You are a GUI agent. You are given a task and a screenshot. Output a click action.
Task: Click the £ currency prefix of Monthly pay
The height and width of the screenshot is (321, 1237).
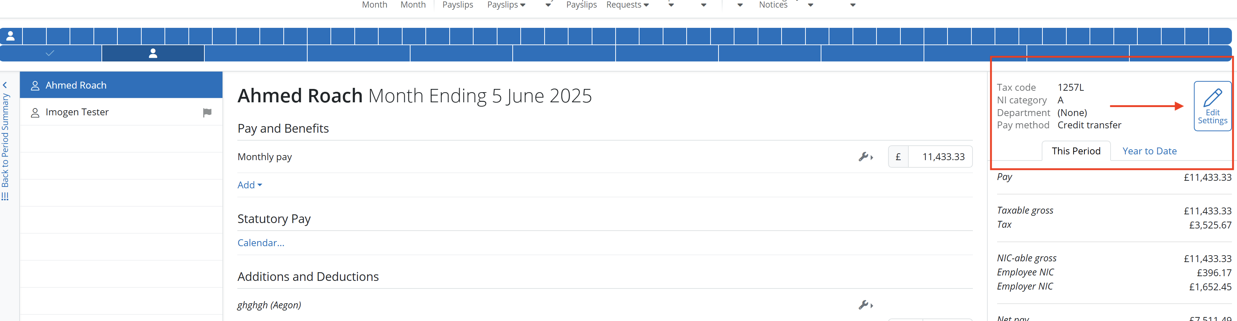click(x=898, y=157)
